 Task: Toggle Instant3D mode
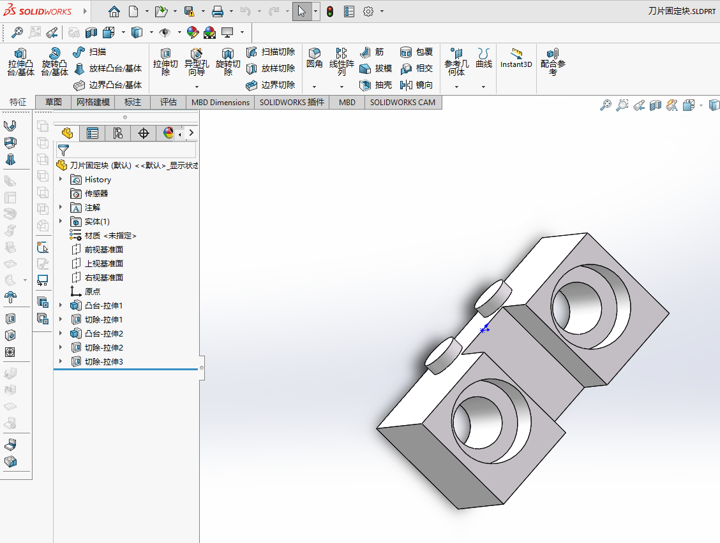click(x=516, y=58)
